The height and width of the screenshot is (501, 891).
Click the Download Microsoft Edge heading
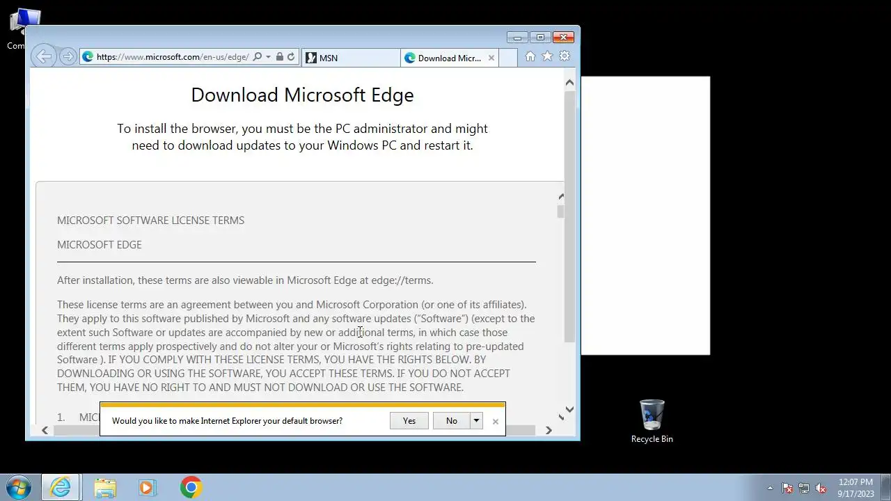pos(302,95)
